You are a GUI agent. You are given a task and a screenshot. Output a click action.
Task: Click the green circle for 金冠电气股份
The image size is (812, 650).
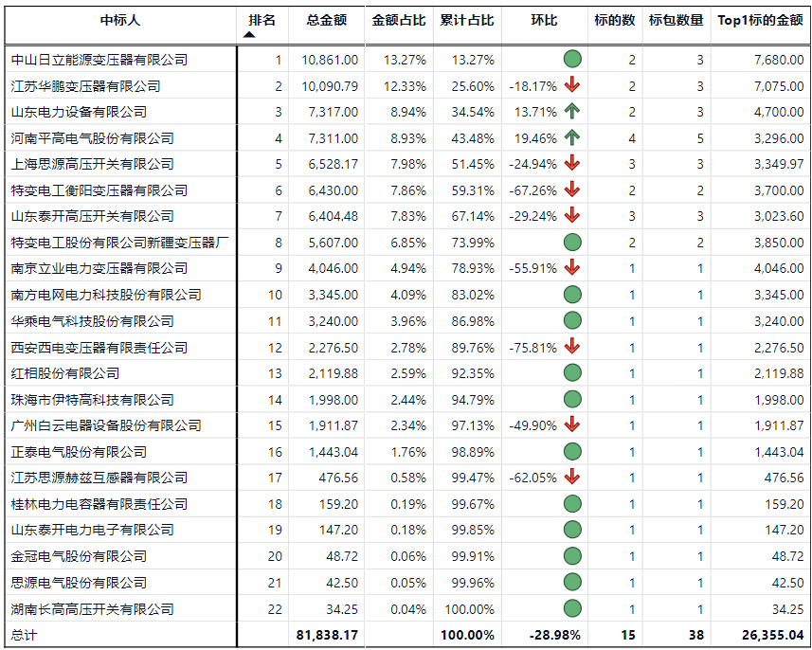coord(572,556)
